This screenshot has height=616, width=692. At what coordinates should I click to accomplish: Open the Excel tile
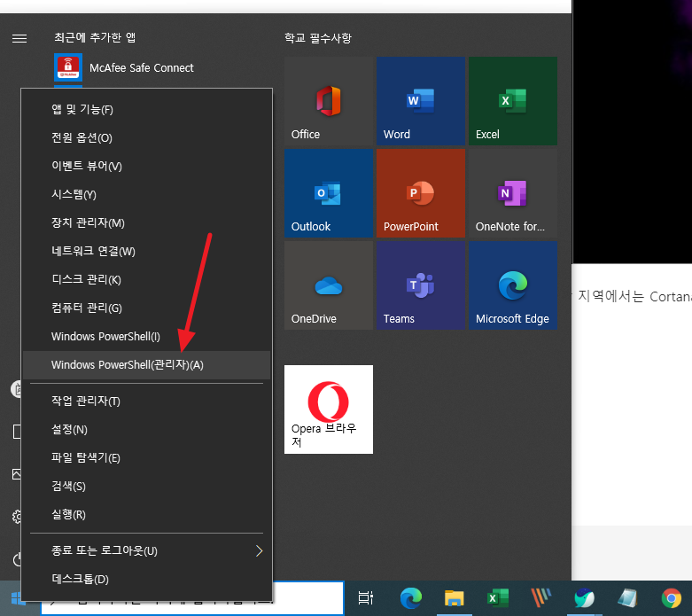[x=513, y=101]
